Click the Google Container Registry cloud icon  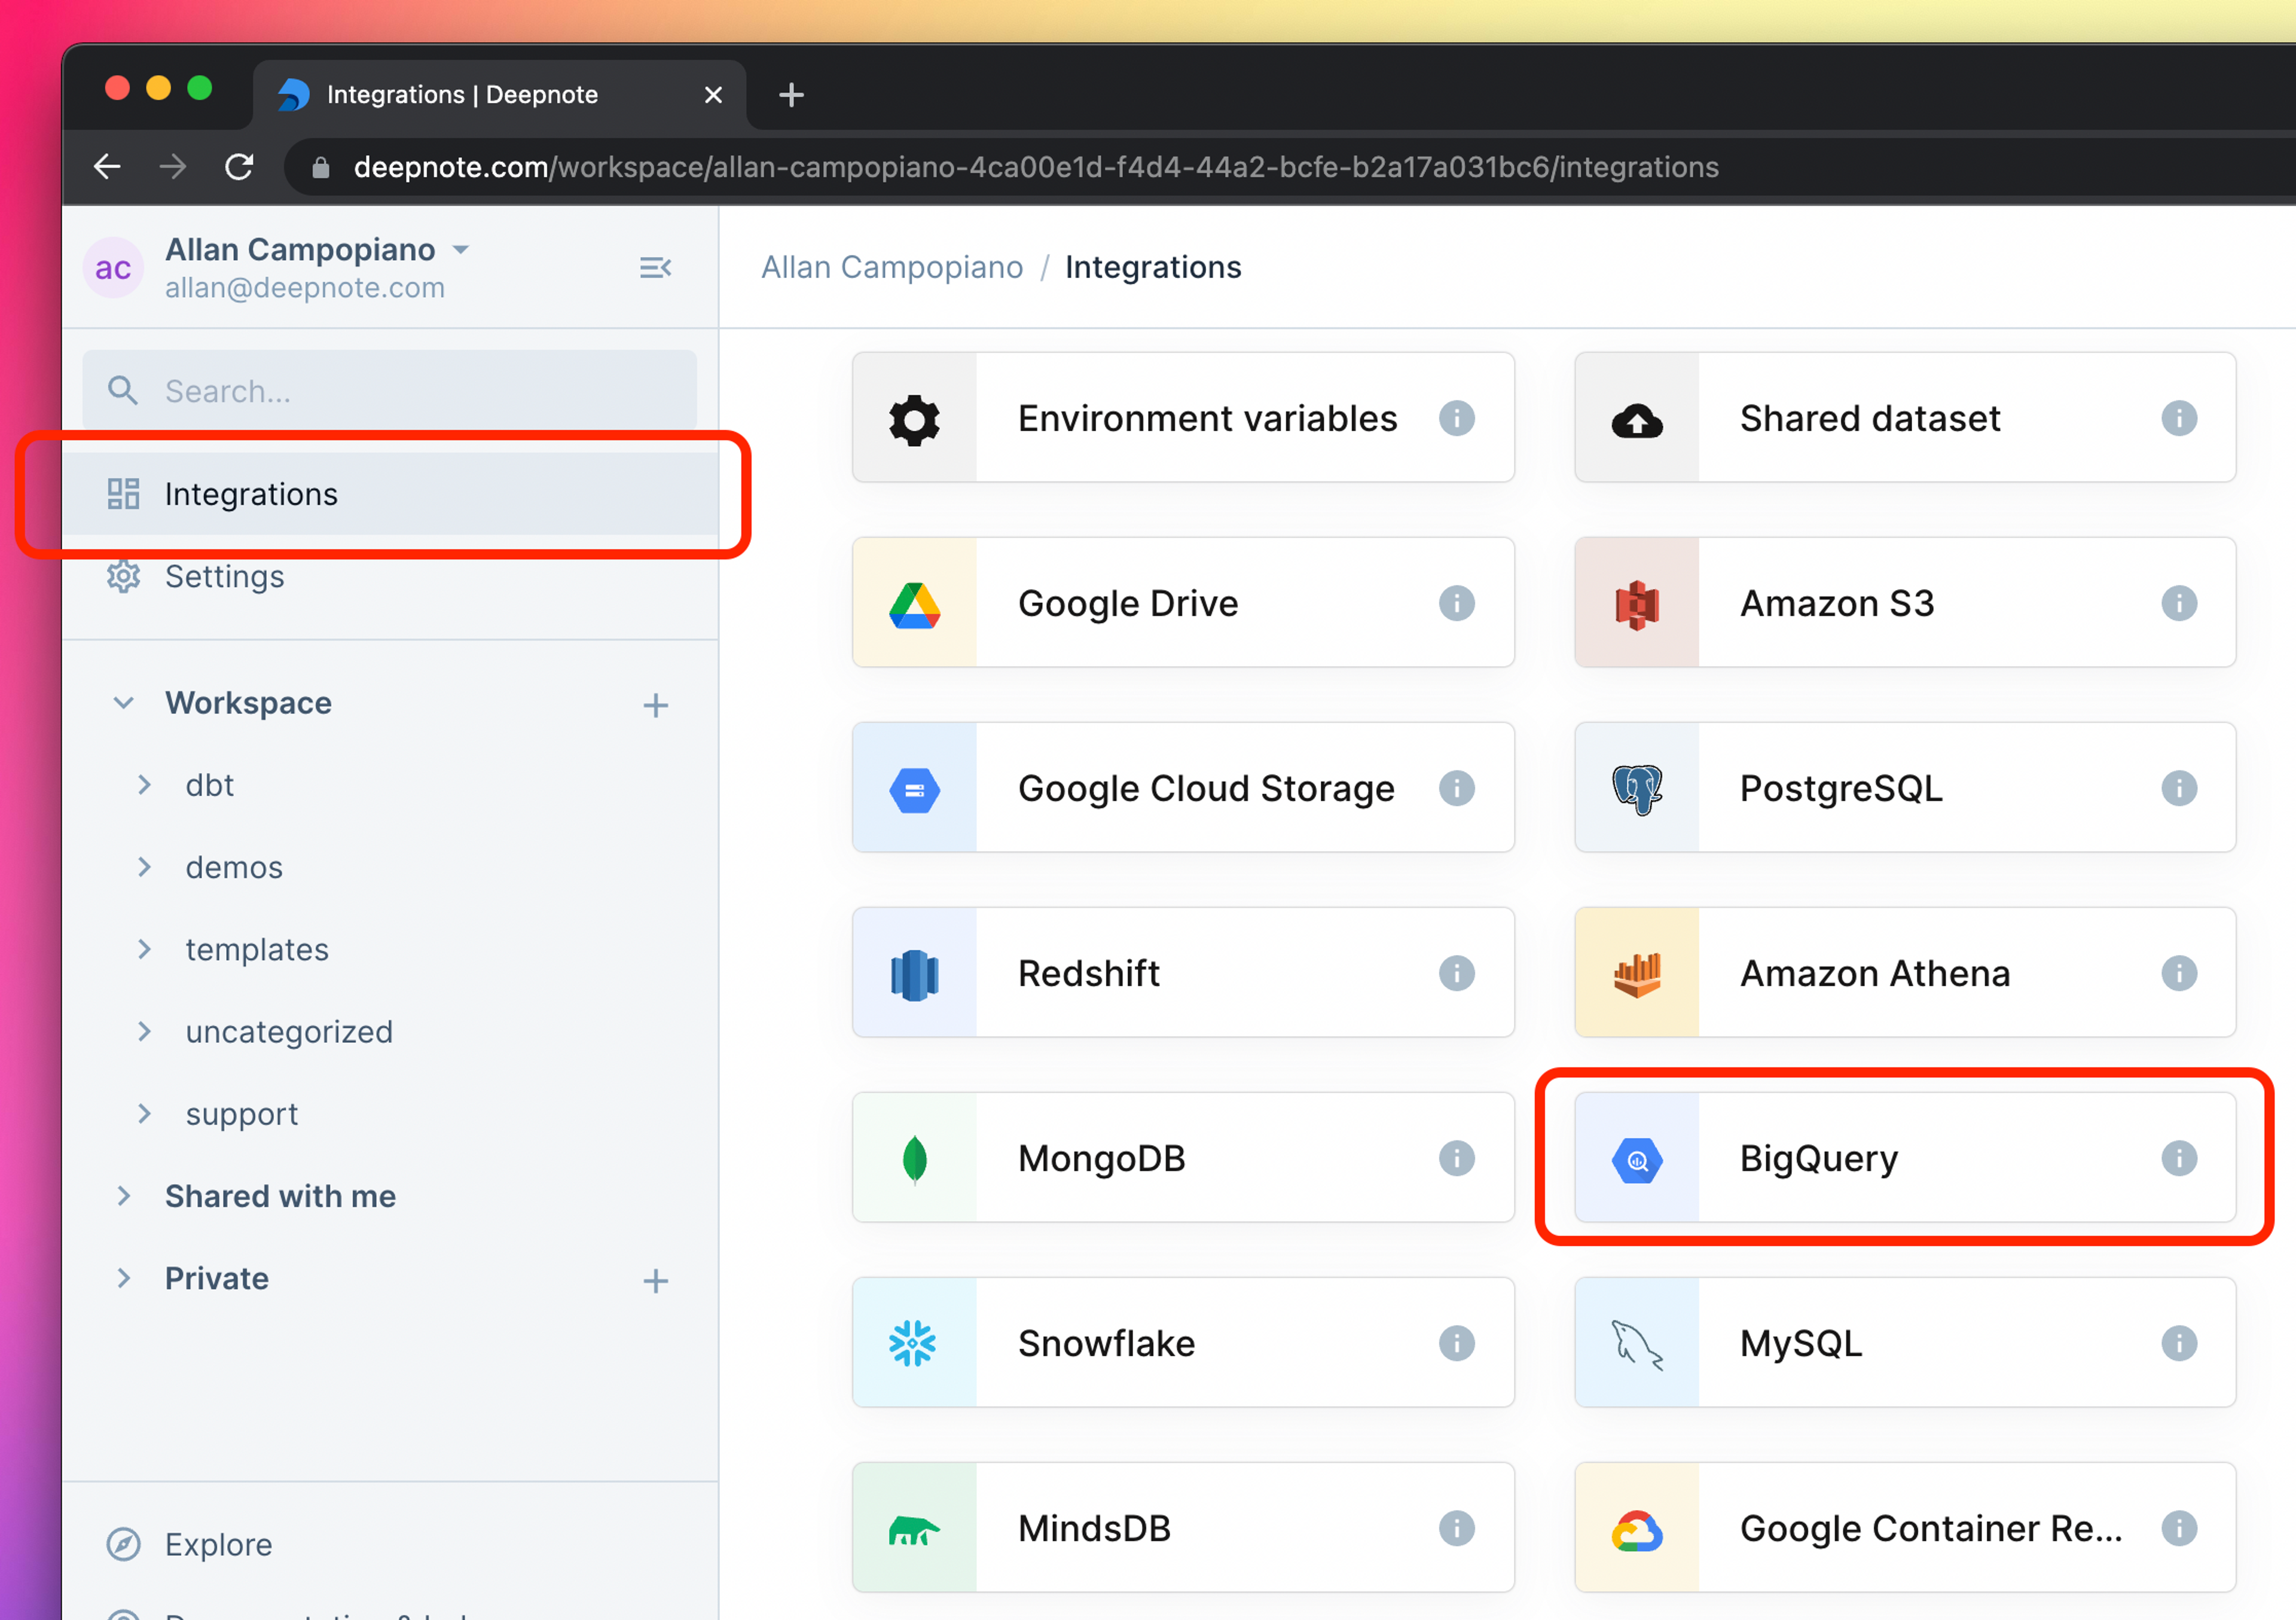pos(1636,1530)
